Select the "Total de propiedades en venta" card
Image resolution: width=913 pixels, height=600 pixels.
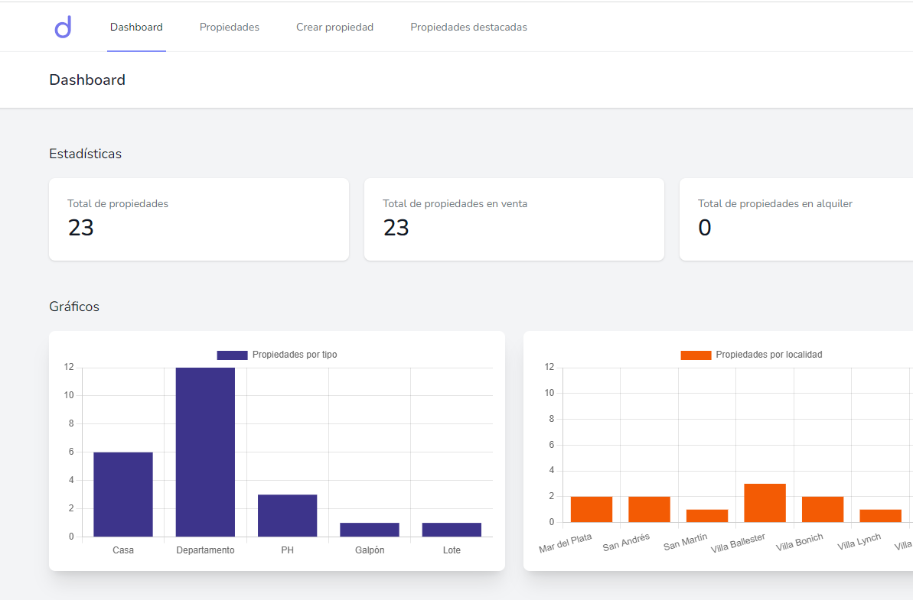coord(514,219)
